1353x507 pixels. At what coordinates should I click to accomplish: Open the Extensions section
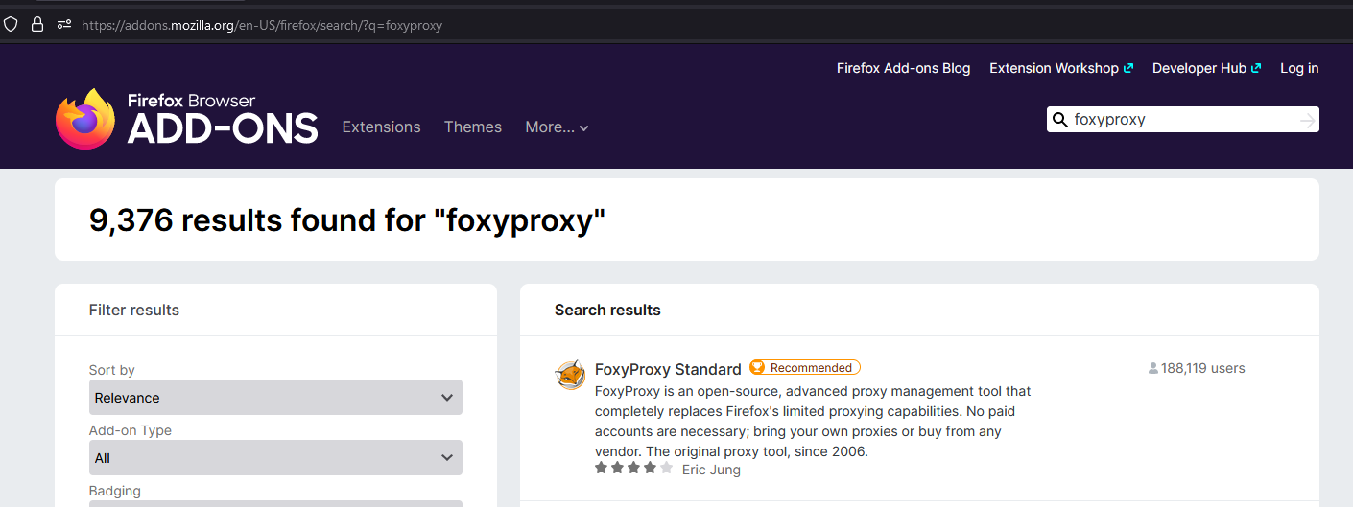pos(381,127)
